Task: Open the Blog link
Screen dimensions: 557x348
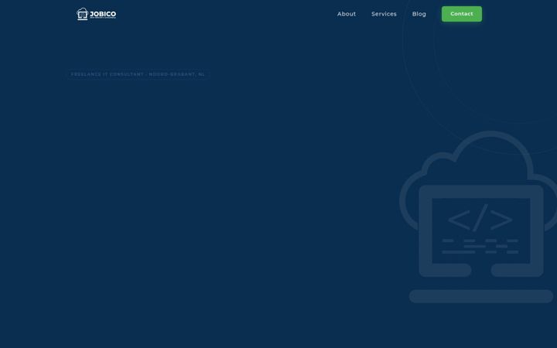Action: pos(419,14)
